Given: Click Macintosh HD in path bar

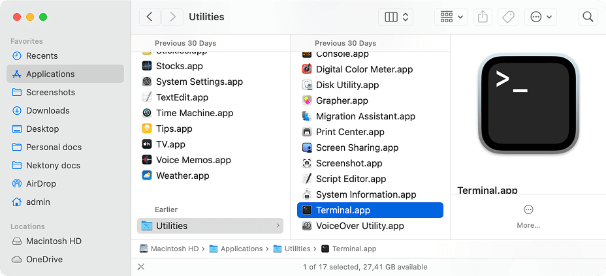Looking at the screenshot, I should 169,249.
